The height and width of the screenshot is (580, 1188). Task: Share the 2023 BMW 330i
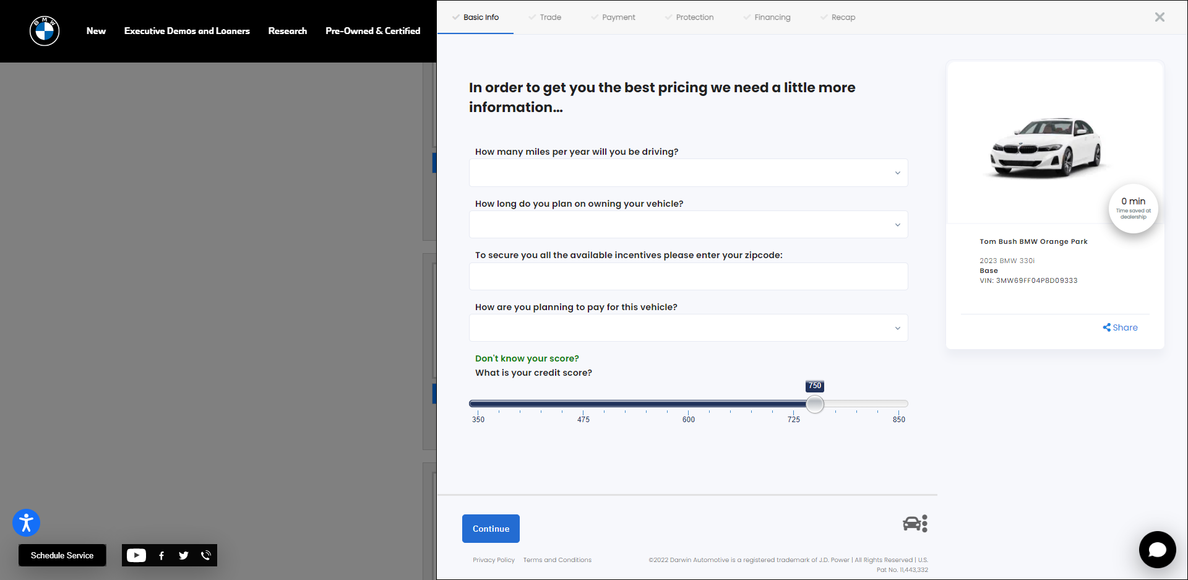point(1120,327)
